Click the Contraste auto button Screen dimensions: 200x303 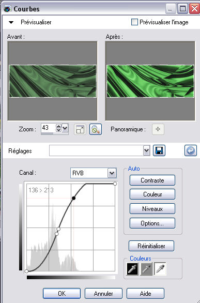point(152,180)
